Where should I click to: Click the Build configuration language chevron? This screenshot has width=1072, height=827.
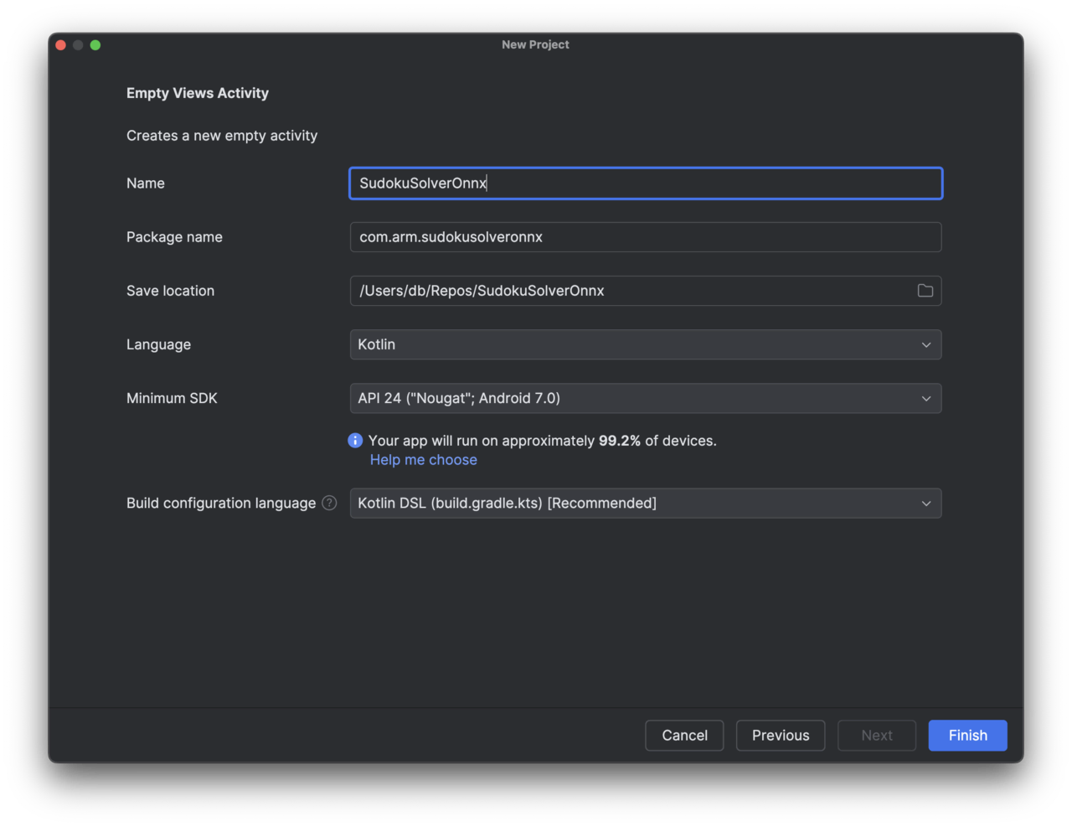click(x=926, y=504)
